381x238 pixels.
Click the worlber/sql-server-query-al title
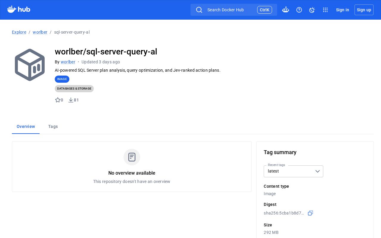click(106, 52)
